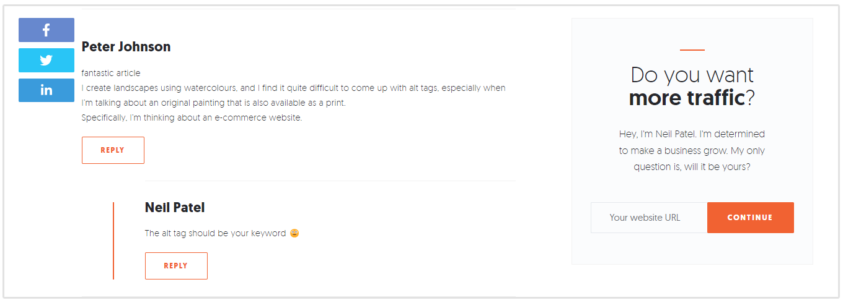
Task: Click the 'Hey, I'm Neil Patel' intro paragraph
Action: pos(692,150)
